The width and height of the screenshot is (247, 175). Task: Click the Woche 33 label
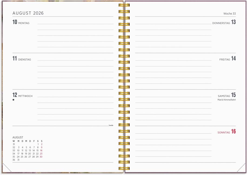pyautogui.click(x=229, y=14)
